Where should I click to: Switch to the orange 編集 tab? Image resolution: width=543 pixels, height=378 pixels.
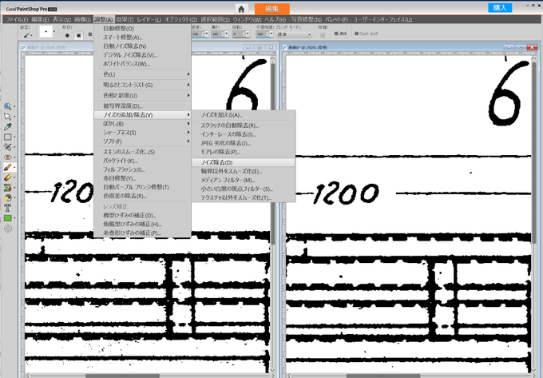(x=271, y=9)
